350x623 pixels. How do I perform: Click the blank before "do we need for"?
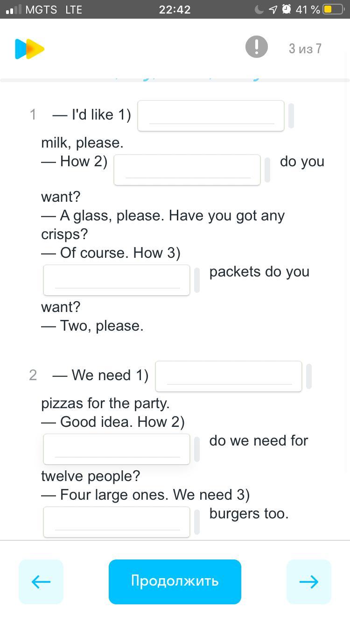point(117,449)
